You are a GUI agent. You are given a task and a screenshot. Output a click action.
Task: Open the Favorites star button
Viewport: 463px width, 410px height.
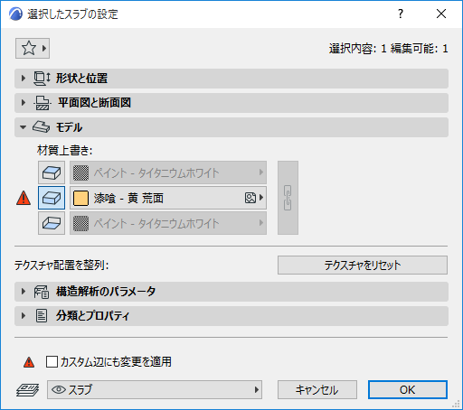pos(33,48)
